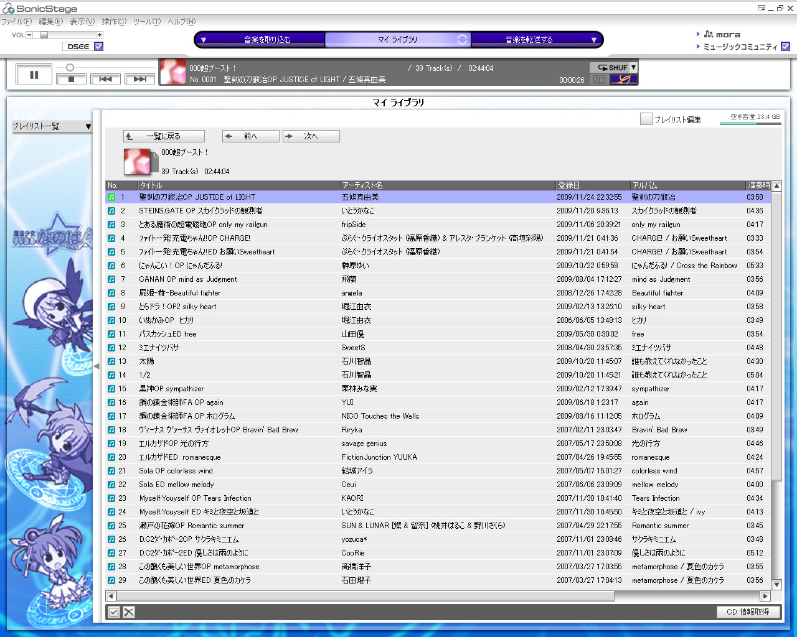Click the small display-mode icon below SHUF
The width and height of the screenshot is (797, 637).
[599, 79]
